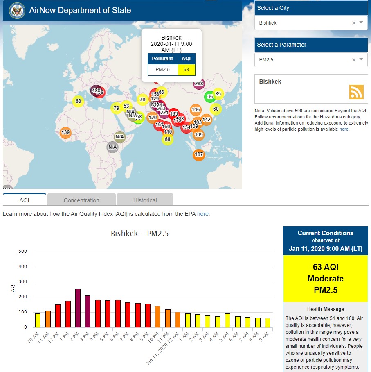Select the AQI tab
Viewport: 371px width, 372px height.
[25, 200]
